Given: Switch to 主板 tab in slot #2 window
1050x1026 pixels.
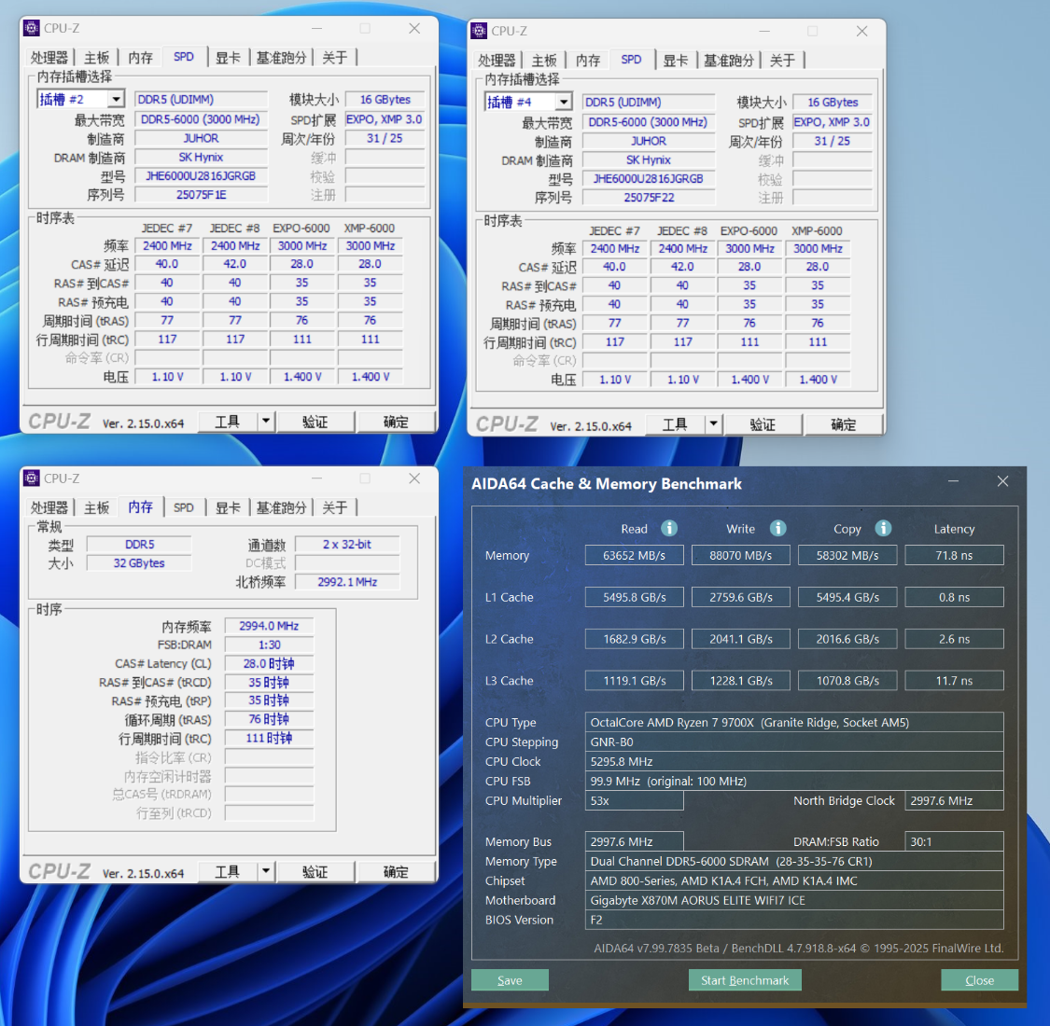Looking at the screenshot, I should coord(96,58).
